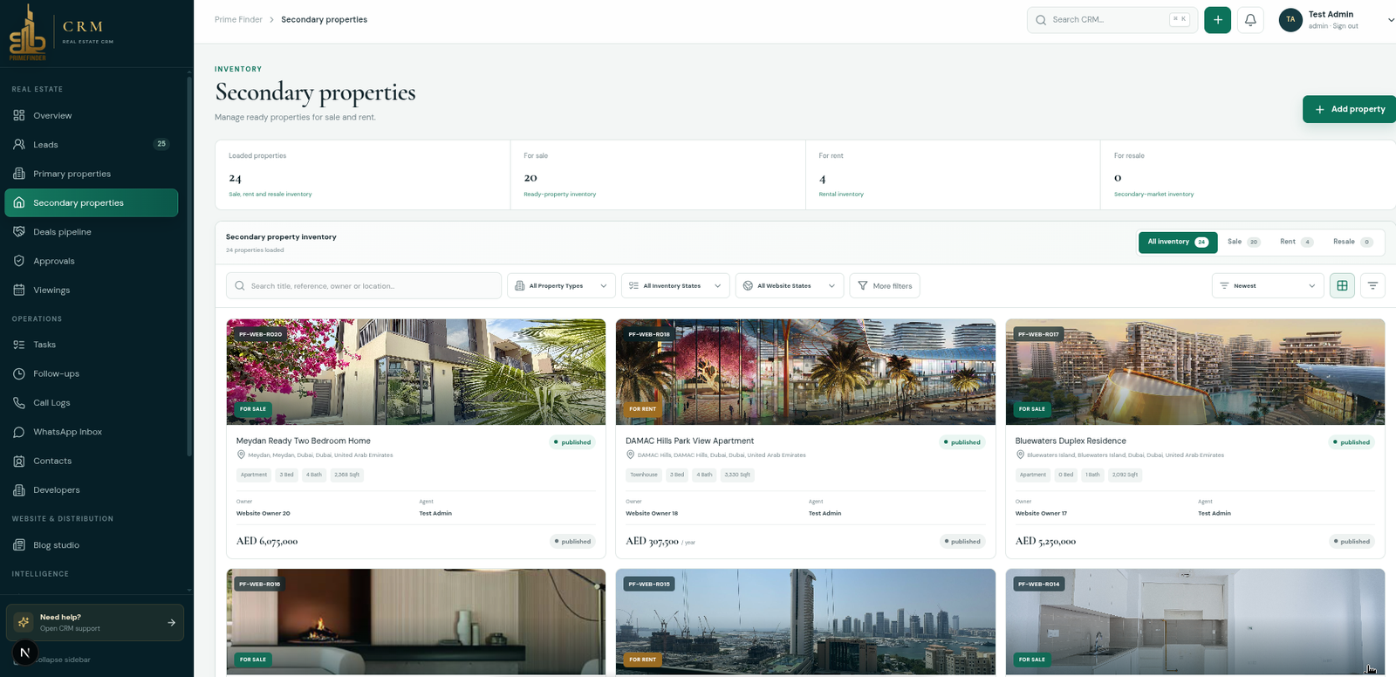This screenshot has width=1396, height=677.
Task: Open the Blog studio icon
Action: pos(19,545)
